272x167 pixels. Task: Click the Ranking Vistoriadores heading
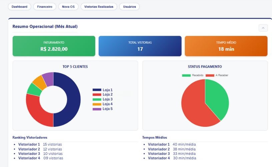click(x=30, y=138)
